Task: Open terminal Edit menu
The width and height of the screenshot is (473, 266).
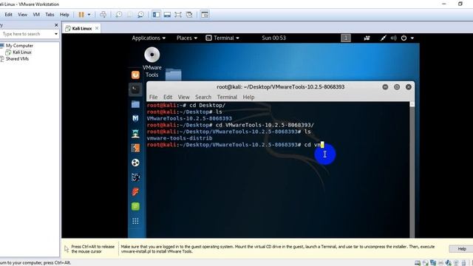Action: [168, 97]
